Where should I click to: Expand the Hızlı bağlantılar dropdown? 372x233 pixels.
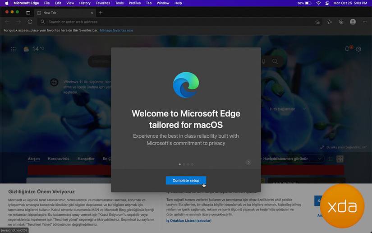(288, 109)
